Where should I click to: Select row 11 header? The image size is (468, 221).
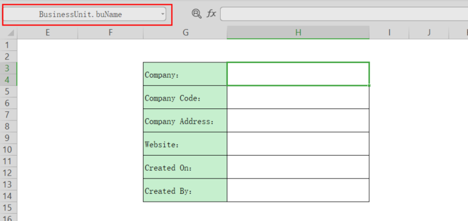8,161
